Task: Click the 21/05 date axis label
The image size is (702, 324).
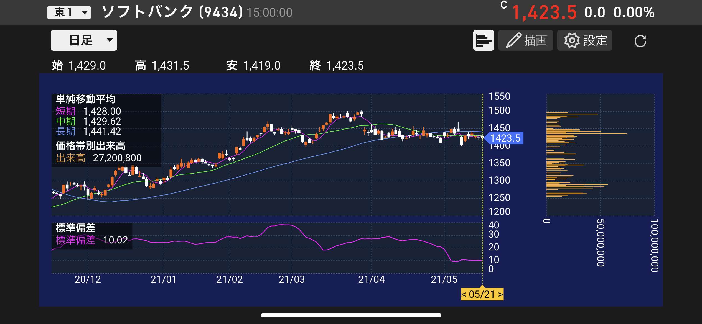Action: 444,279
